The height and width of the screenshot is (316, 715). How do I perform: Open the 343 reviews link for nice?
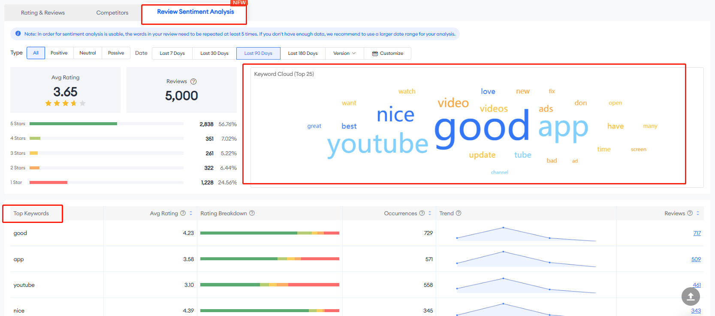[696, 311]
